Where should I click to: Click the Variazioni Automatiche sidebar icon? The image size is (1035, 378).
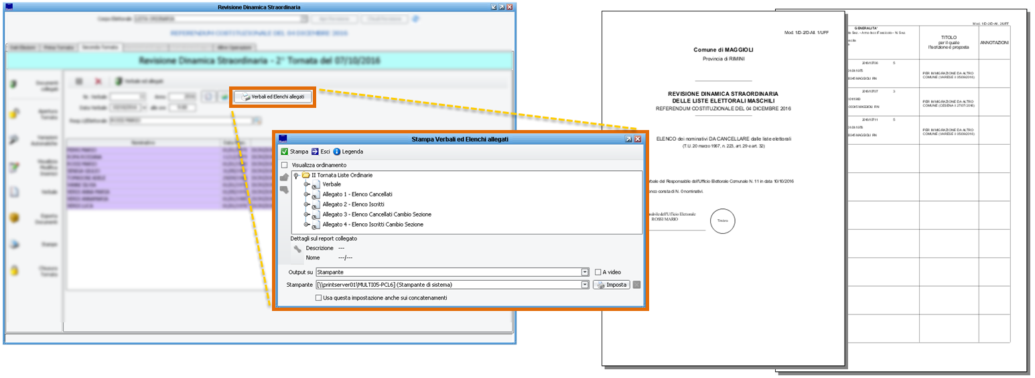(x=14, y=140)
